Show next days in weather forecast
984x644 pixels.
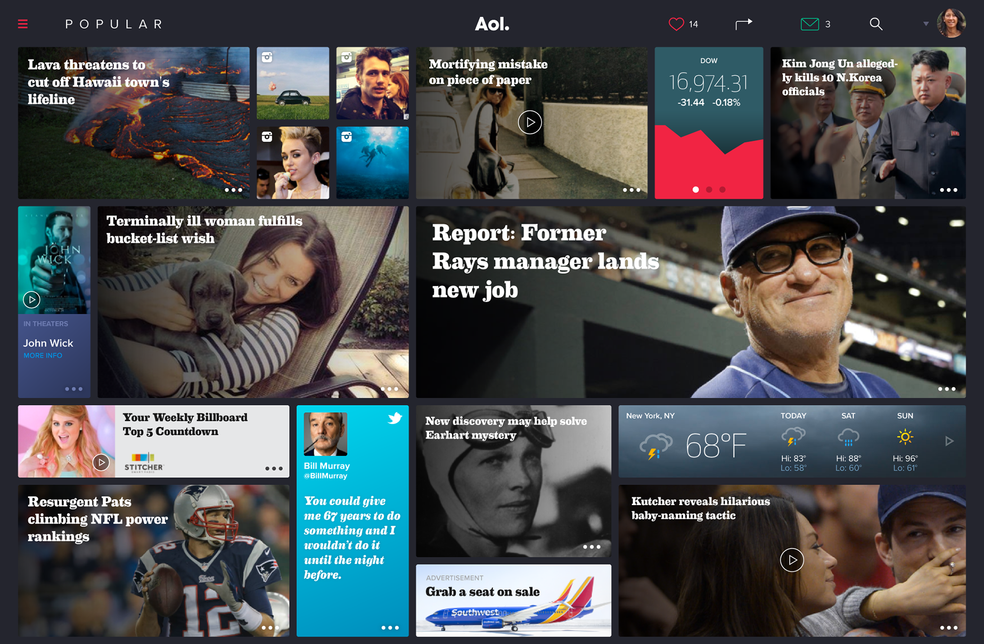tap(949, 441)
